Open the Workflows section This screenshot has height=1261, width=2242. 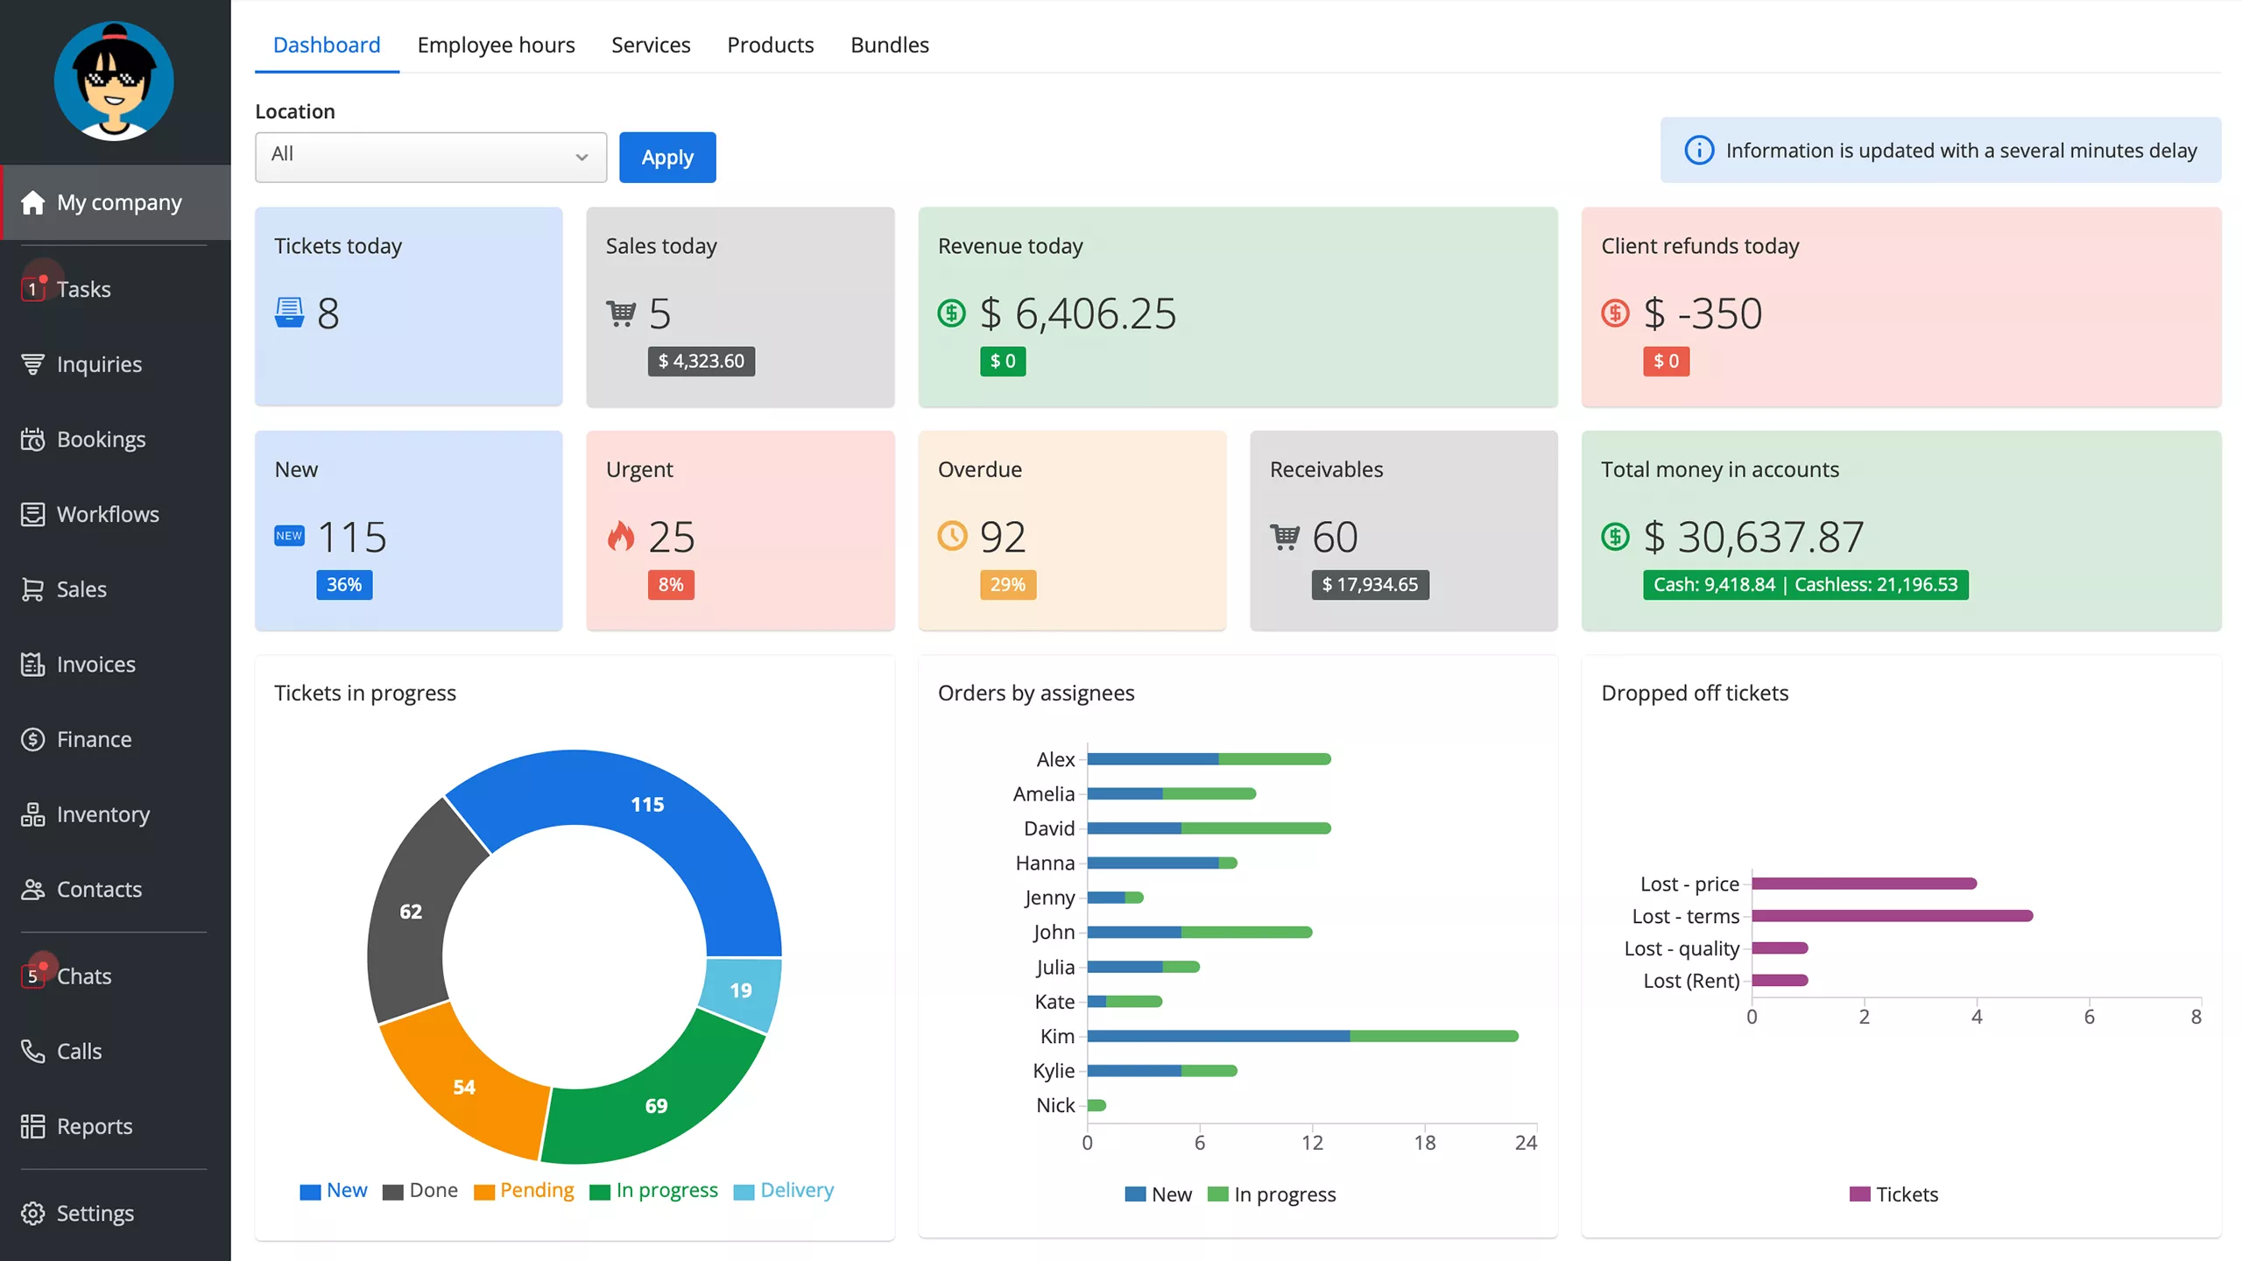(107, 514)
